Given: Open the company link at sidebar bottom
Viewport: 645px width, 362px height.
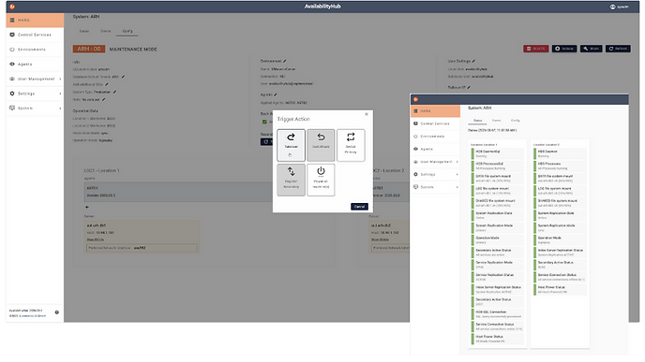Looking at the screenshot, I should pos(32,316).
